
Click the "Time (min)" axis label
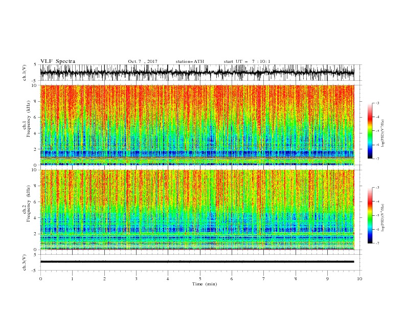[x=205, y=284]
